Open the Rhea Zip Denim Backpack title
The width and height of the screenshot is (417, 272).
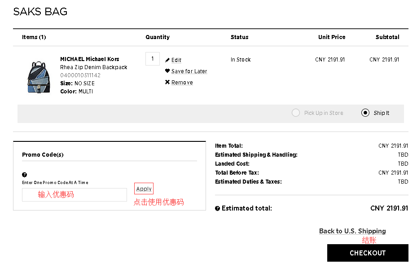(x=94, y=67)
